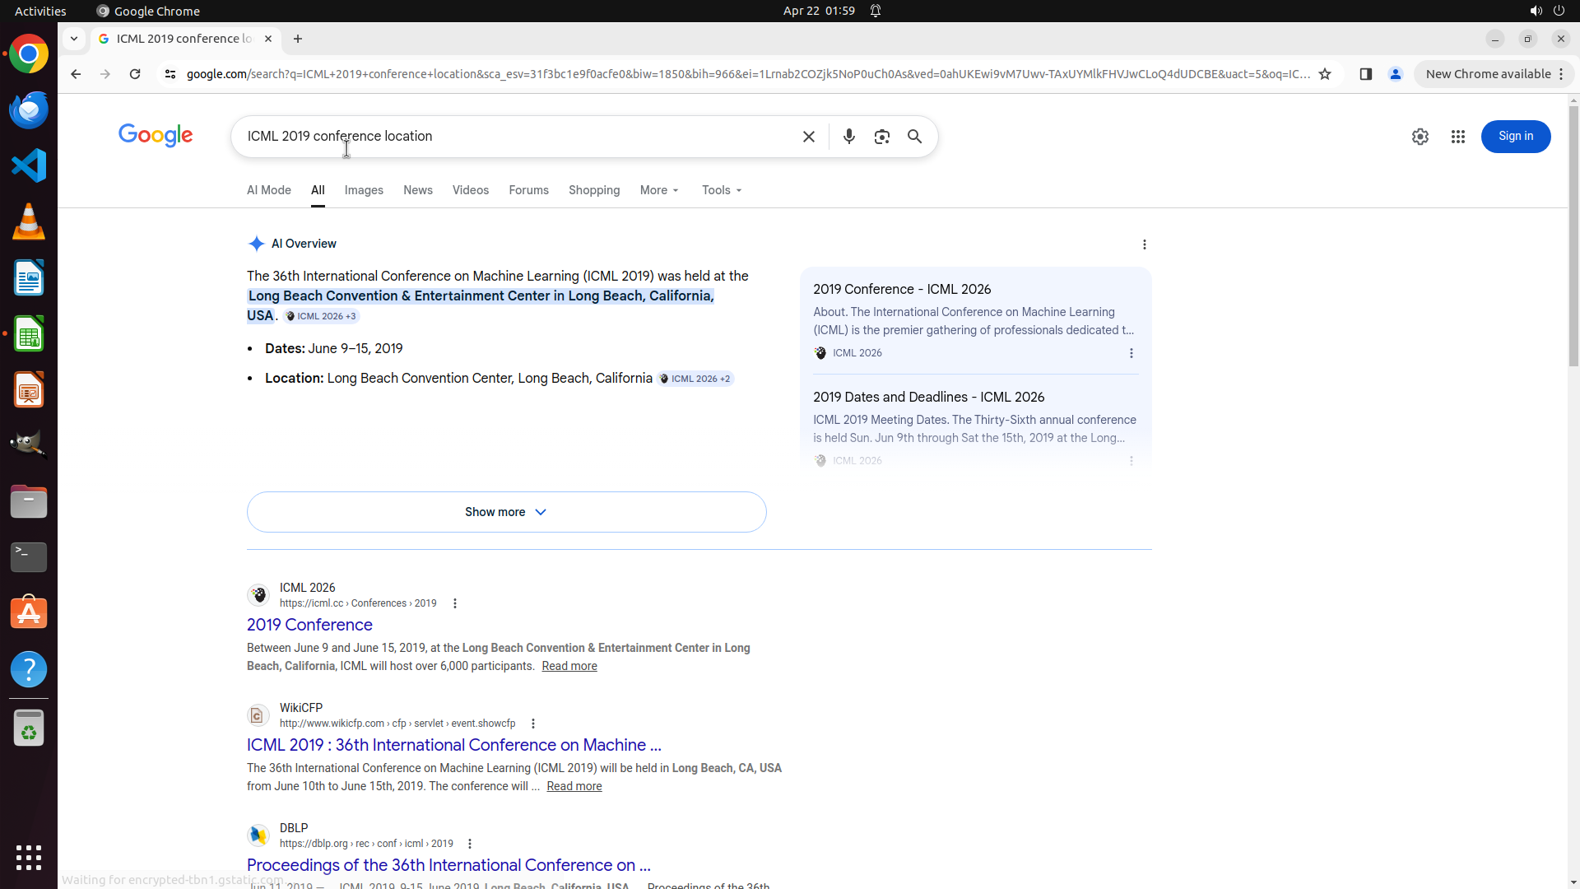Screen dimensions: 1580x889
Task: Switch to AI Mode tab
Action: coord(269,190)
